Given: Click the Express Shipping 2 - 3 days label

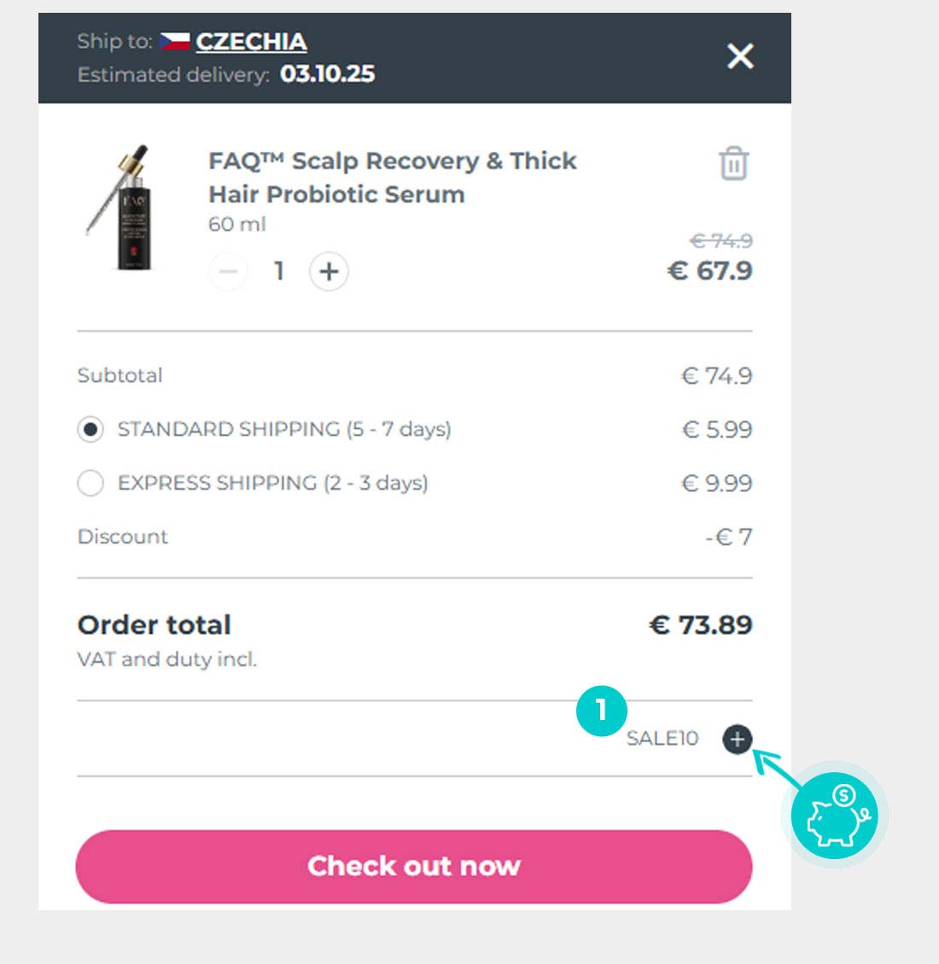Looking at the screenshot, I should [272, 483].
